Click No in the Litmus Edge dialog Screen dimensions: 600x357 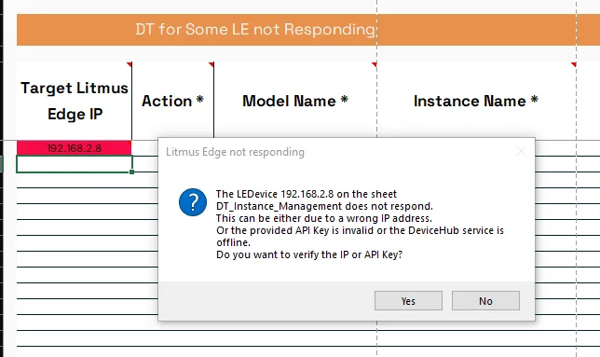point(485,301)
